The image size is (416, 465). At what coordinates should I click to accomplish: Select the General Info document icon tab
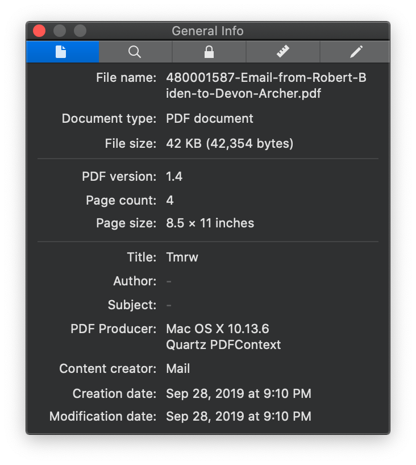pos(63,52)
